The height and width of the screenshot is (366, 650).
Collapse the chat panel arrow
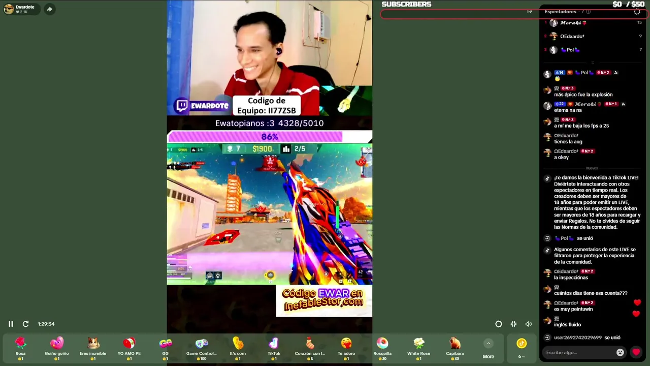pos(530,12)
